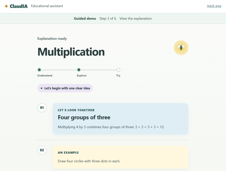This screenshot has width=226, height=171.
Task: Click the 01 step number circle
Action: click(42, 108)
